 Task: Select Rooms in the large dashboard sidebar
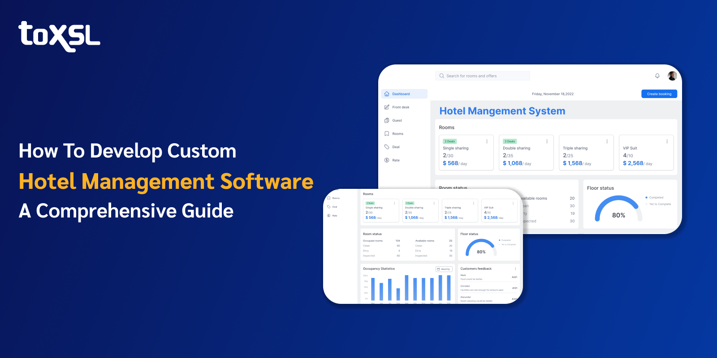(397, 134)
